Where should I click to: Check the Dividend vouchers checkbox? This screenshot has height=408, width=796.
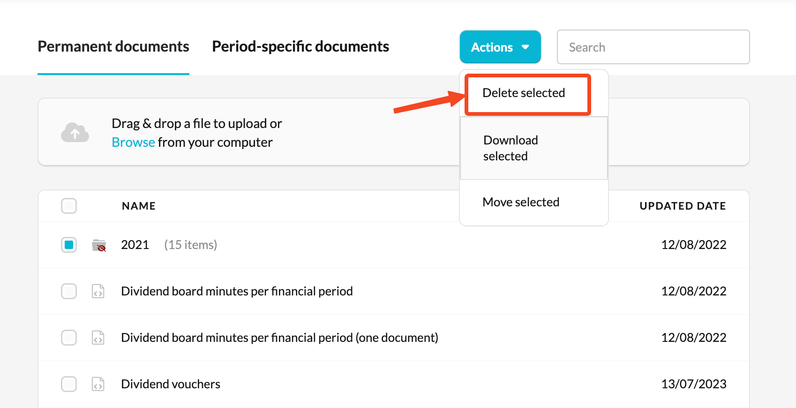coord(69,384)
